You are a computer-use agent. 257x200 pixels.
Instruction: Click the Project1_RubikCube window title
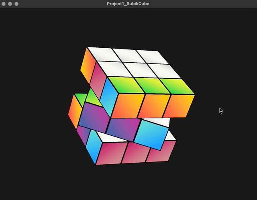click(x=128, y=4)
